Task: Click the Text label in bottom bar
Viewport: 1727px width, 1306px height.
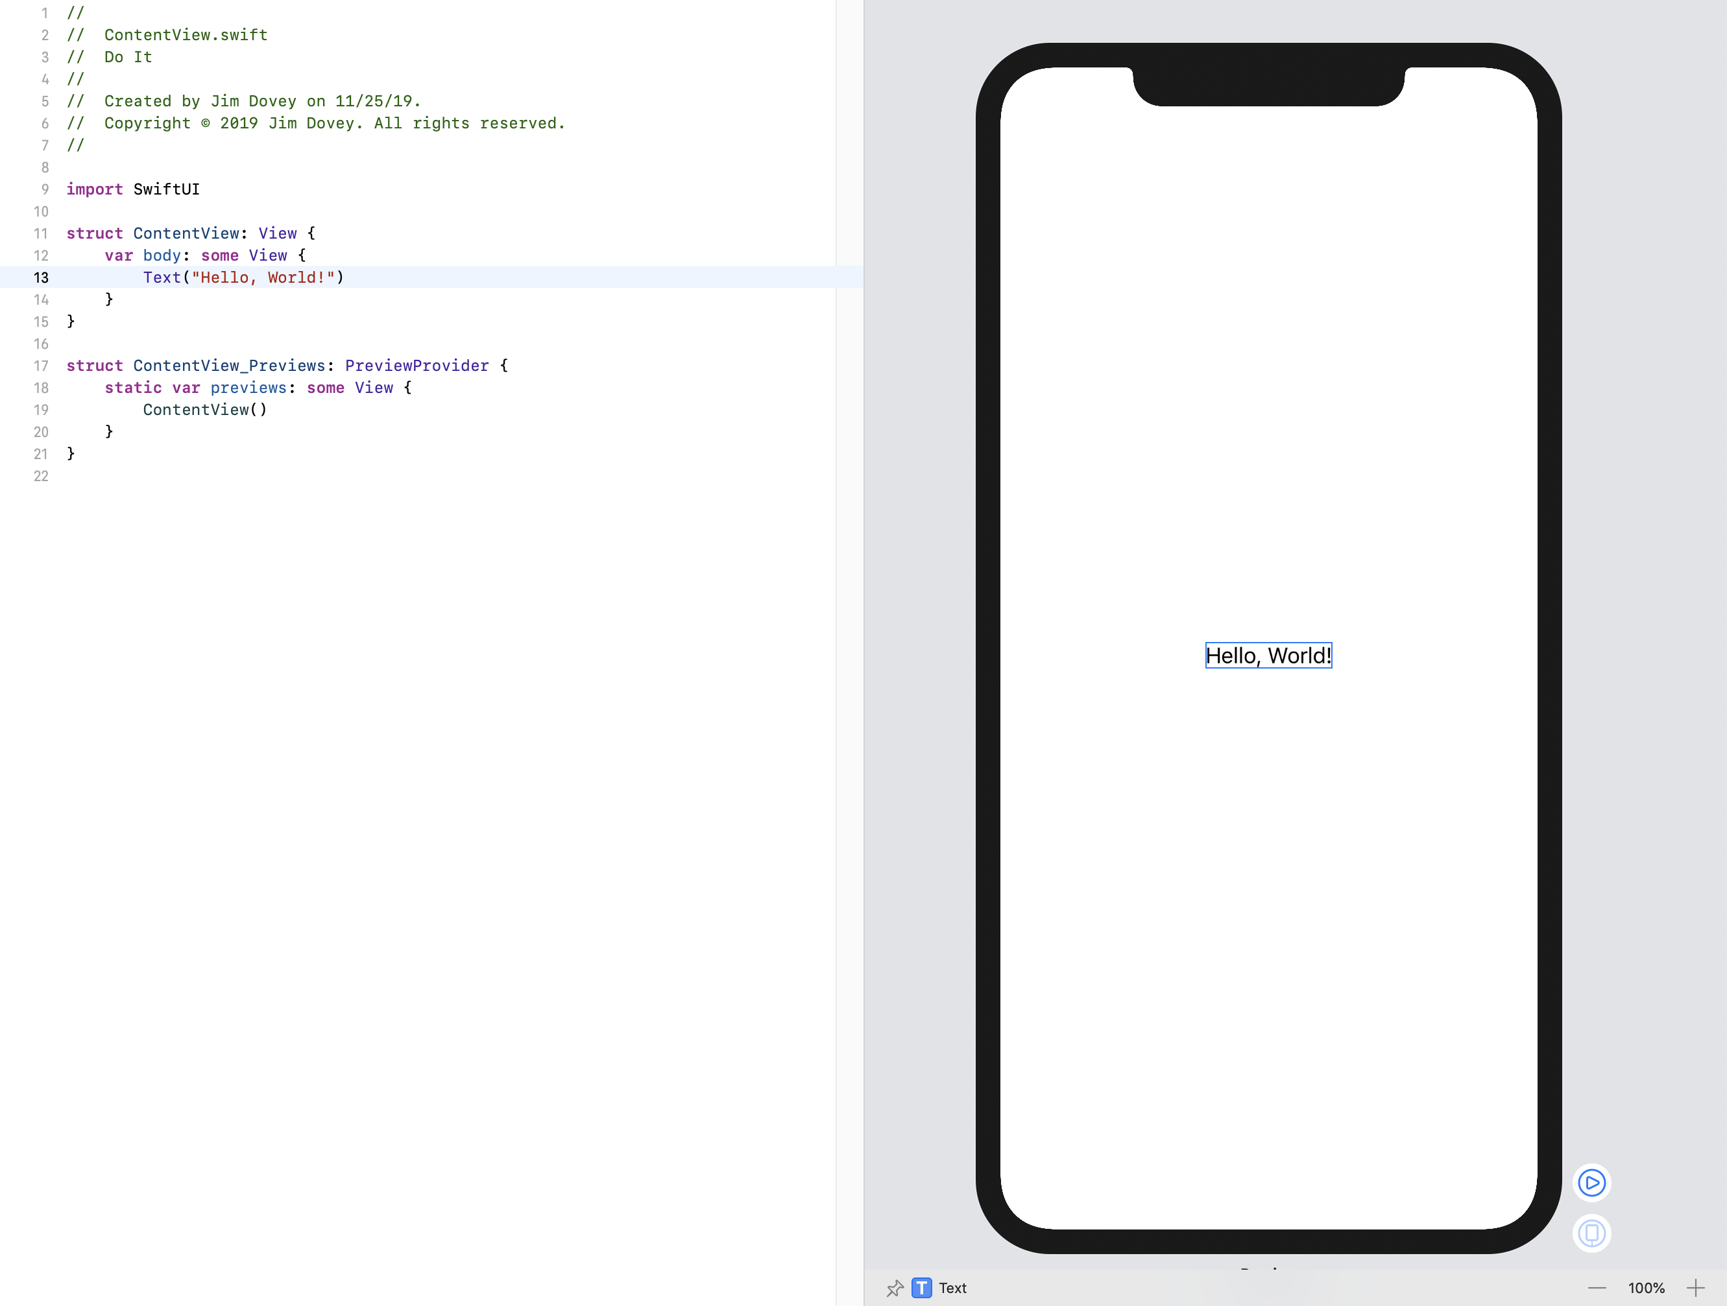Action: [x=952, y=1288]
